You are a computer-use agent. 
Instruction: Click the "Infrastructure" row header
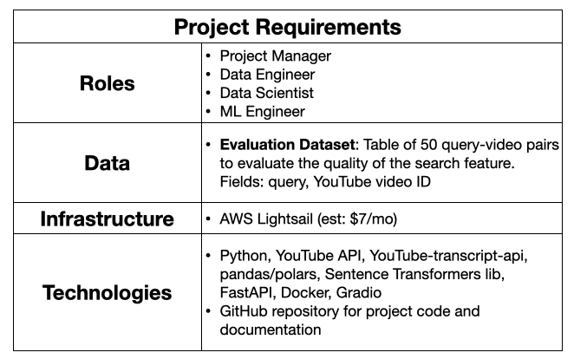click(x=106, y=218)
